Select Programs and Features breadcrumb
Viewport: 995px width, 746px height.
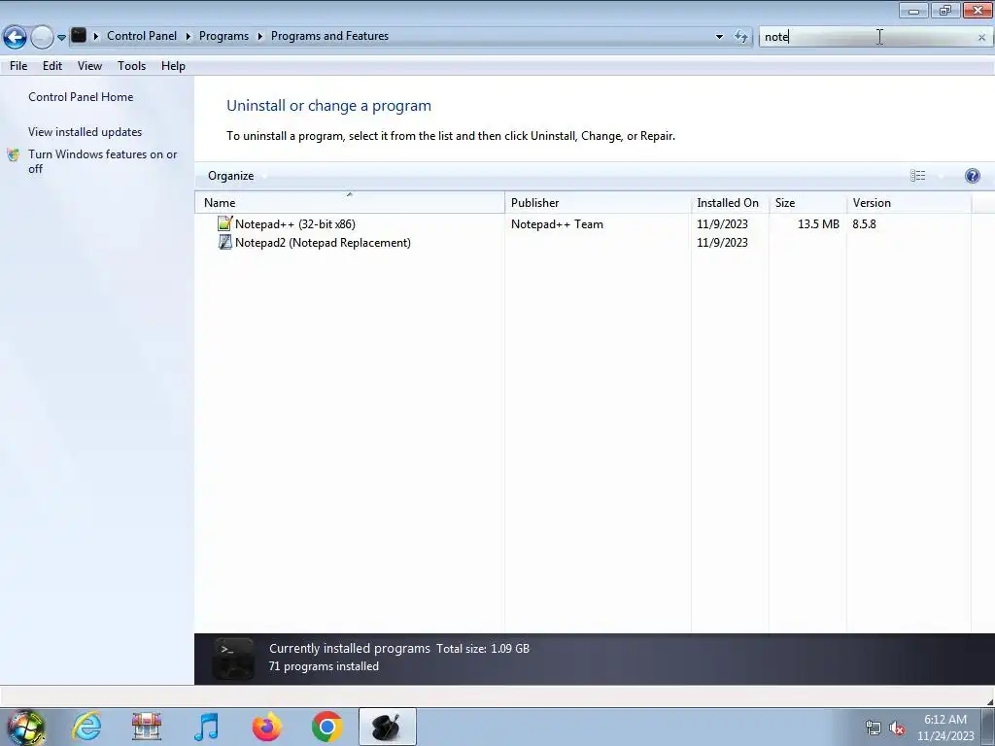329,36
